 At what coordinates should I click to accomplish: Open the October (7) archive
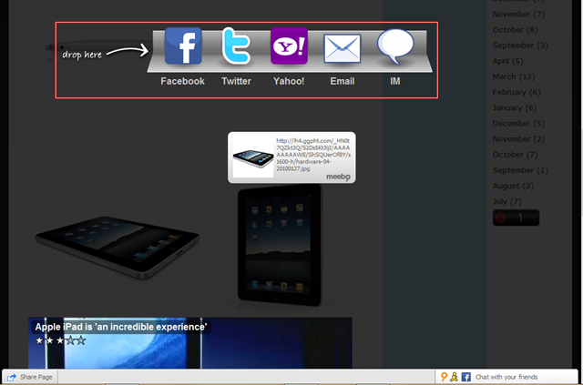click(515, 155)
